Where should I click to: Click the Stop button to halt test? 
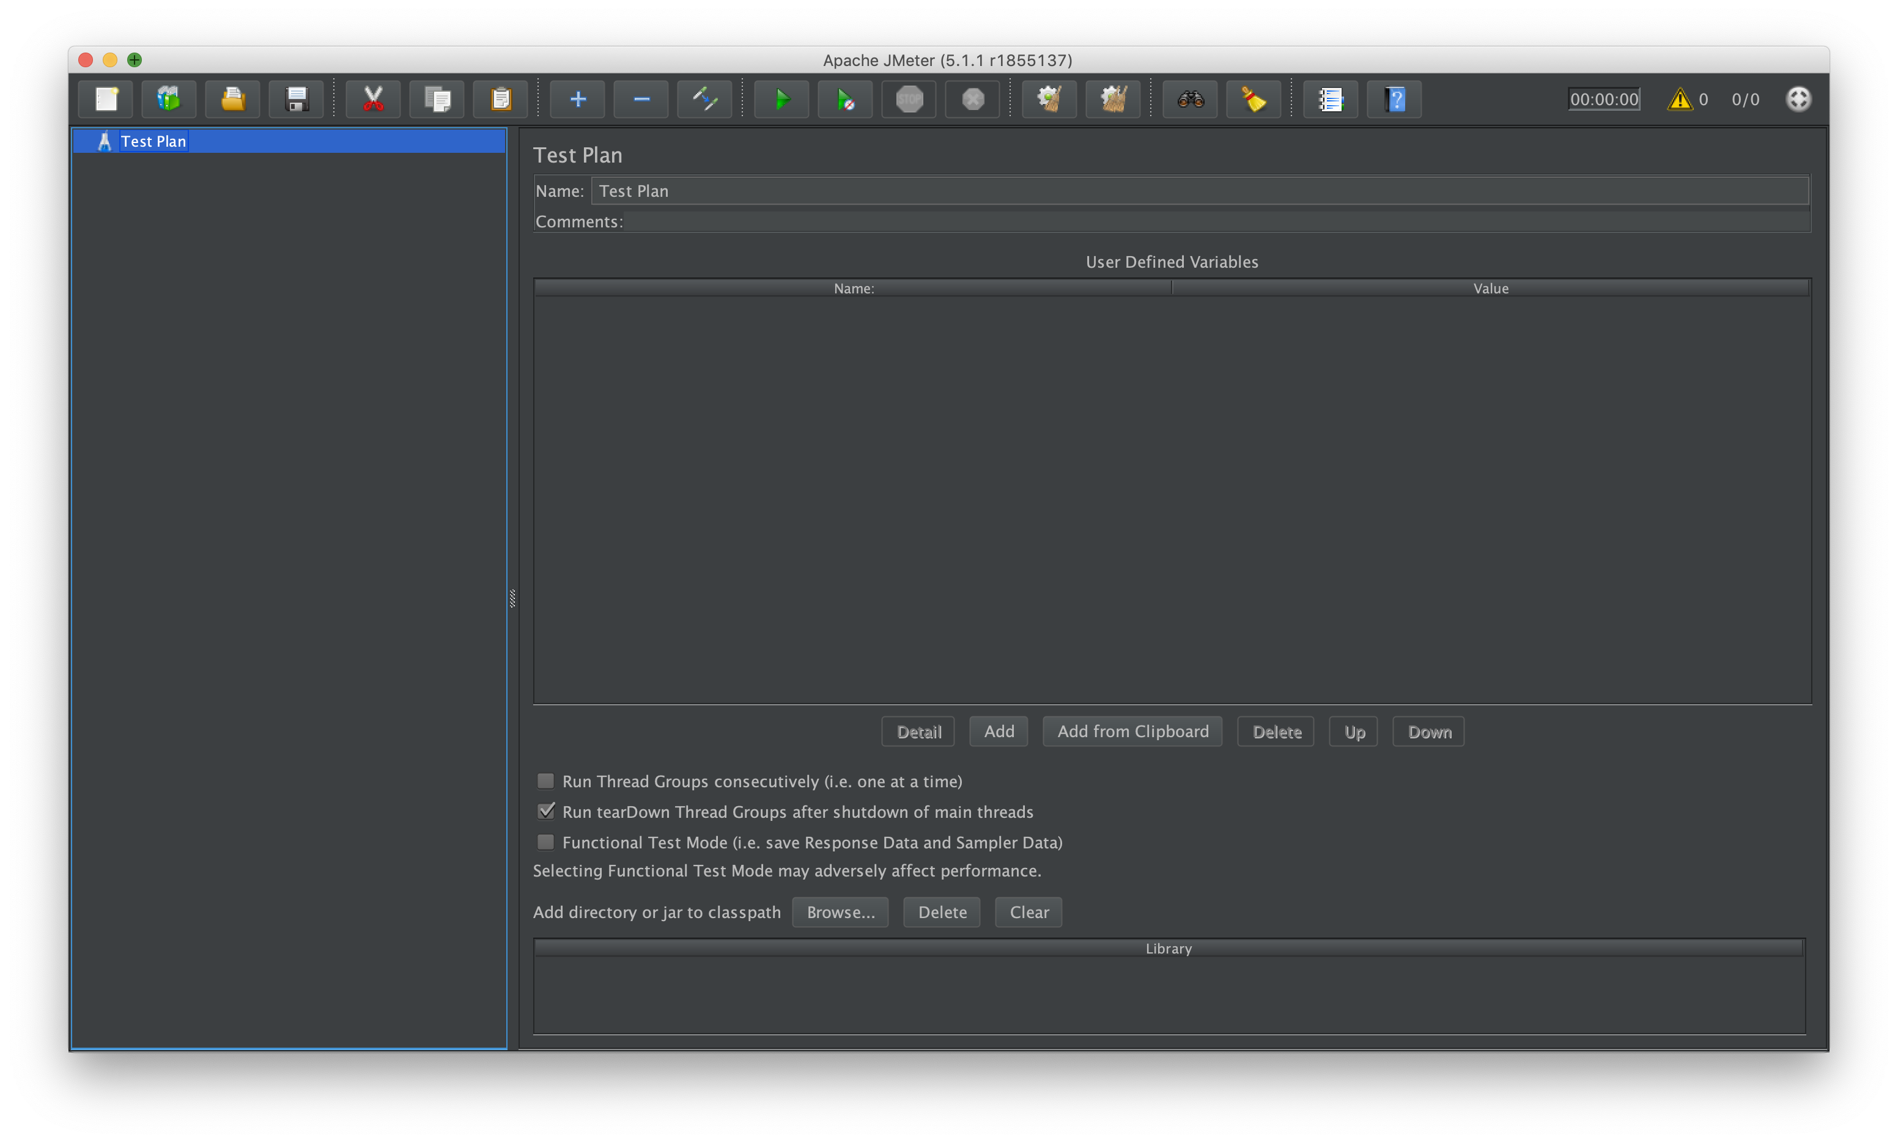(907, 98)
